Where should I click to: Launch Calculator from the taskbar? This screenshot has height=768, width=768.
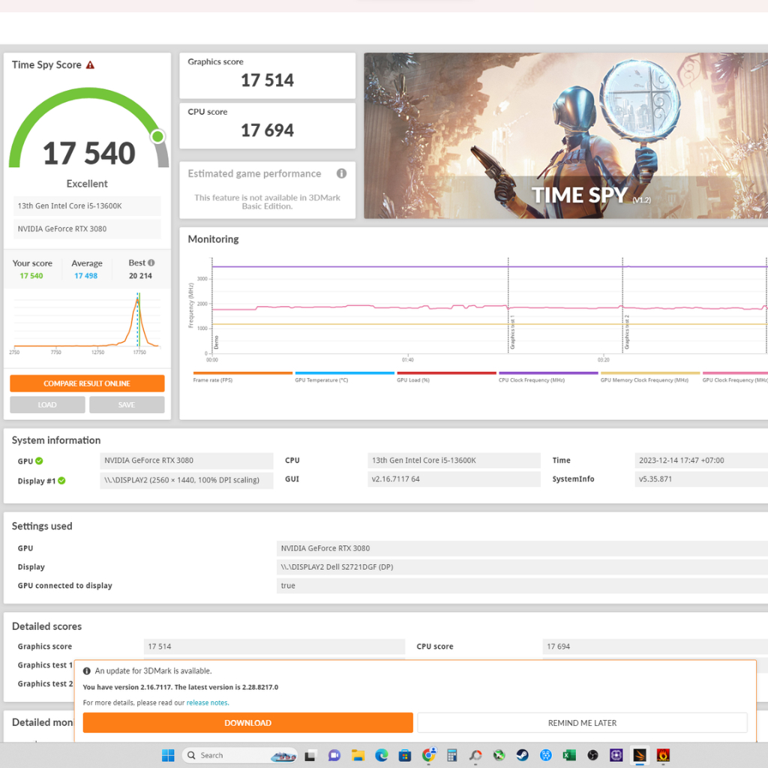[x=451, y=755]
